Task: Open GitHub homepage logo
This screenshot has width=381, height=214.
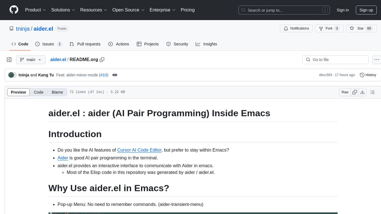Action: tap(14, 10)
